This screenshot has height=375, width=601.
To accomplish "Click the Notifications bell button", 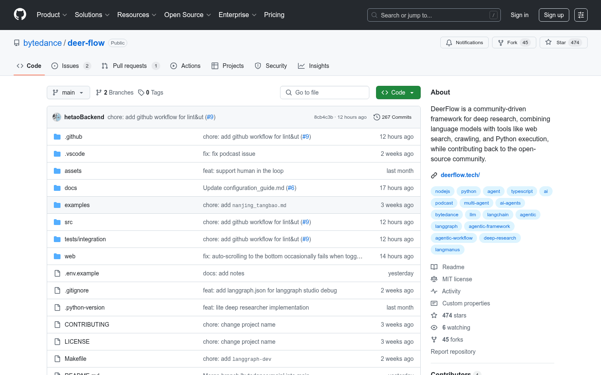I will pos(464,42).
